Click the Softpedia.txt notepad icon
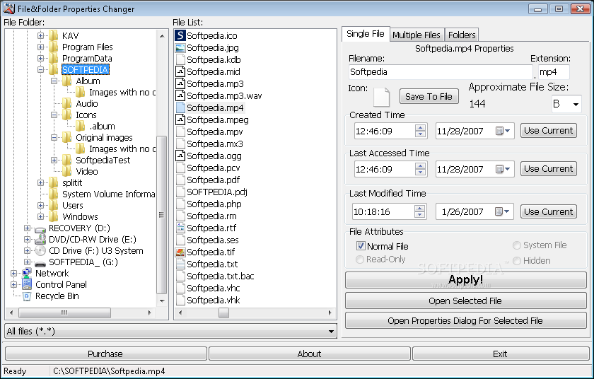The height and width of the screenshot is (379, 594). (180, 264)
